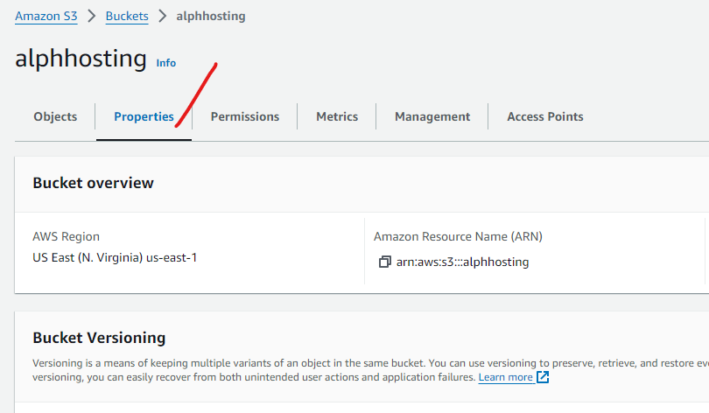Click the external link icon after Learn more
Image resolution: width=709 pixels, height=413 pixels.
(543, 377)
